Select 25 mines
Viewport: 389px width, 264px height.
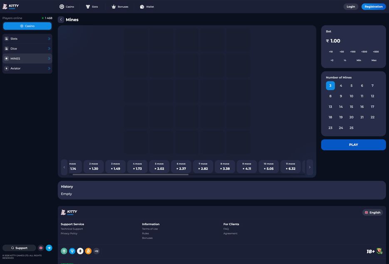click(x=351, y=128)
